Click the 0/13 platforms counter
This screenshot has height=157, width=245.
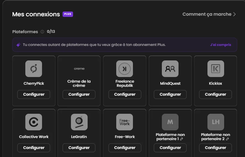[x=51, y=31]
